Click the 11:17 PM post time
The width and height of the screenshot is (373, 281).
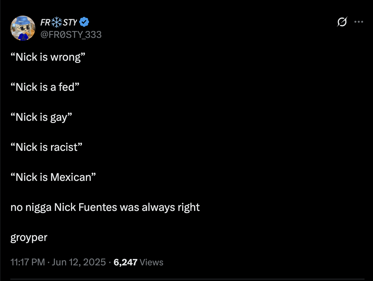(28, 262)
